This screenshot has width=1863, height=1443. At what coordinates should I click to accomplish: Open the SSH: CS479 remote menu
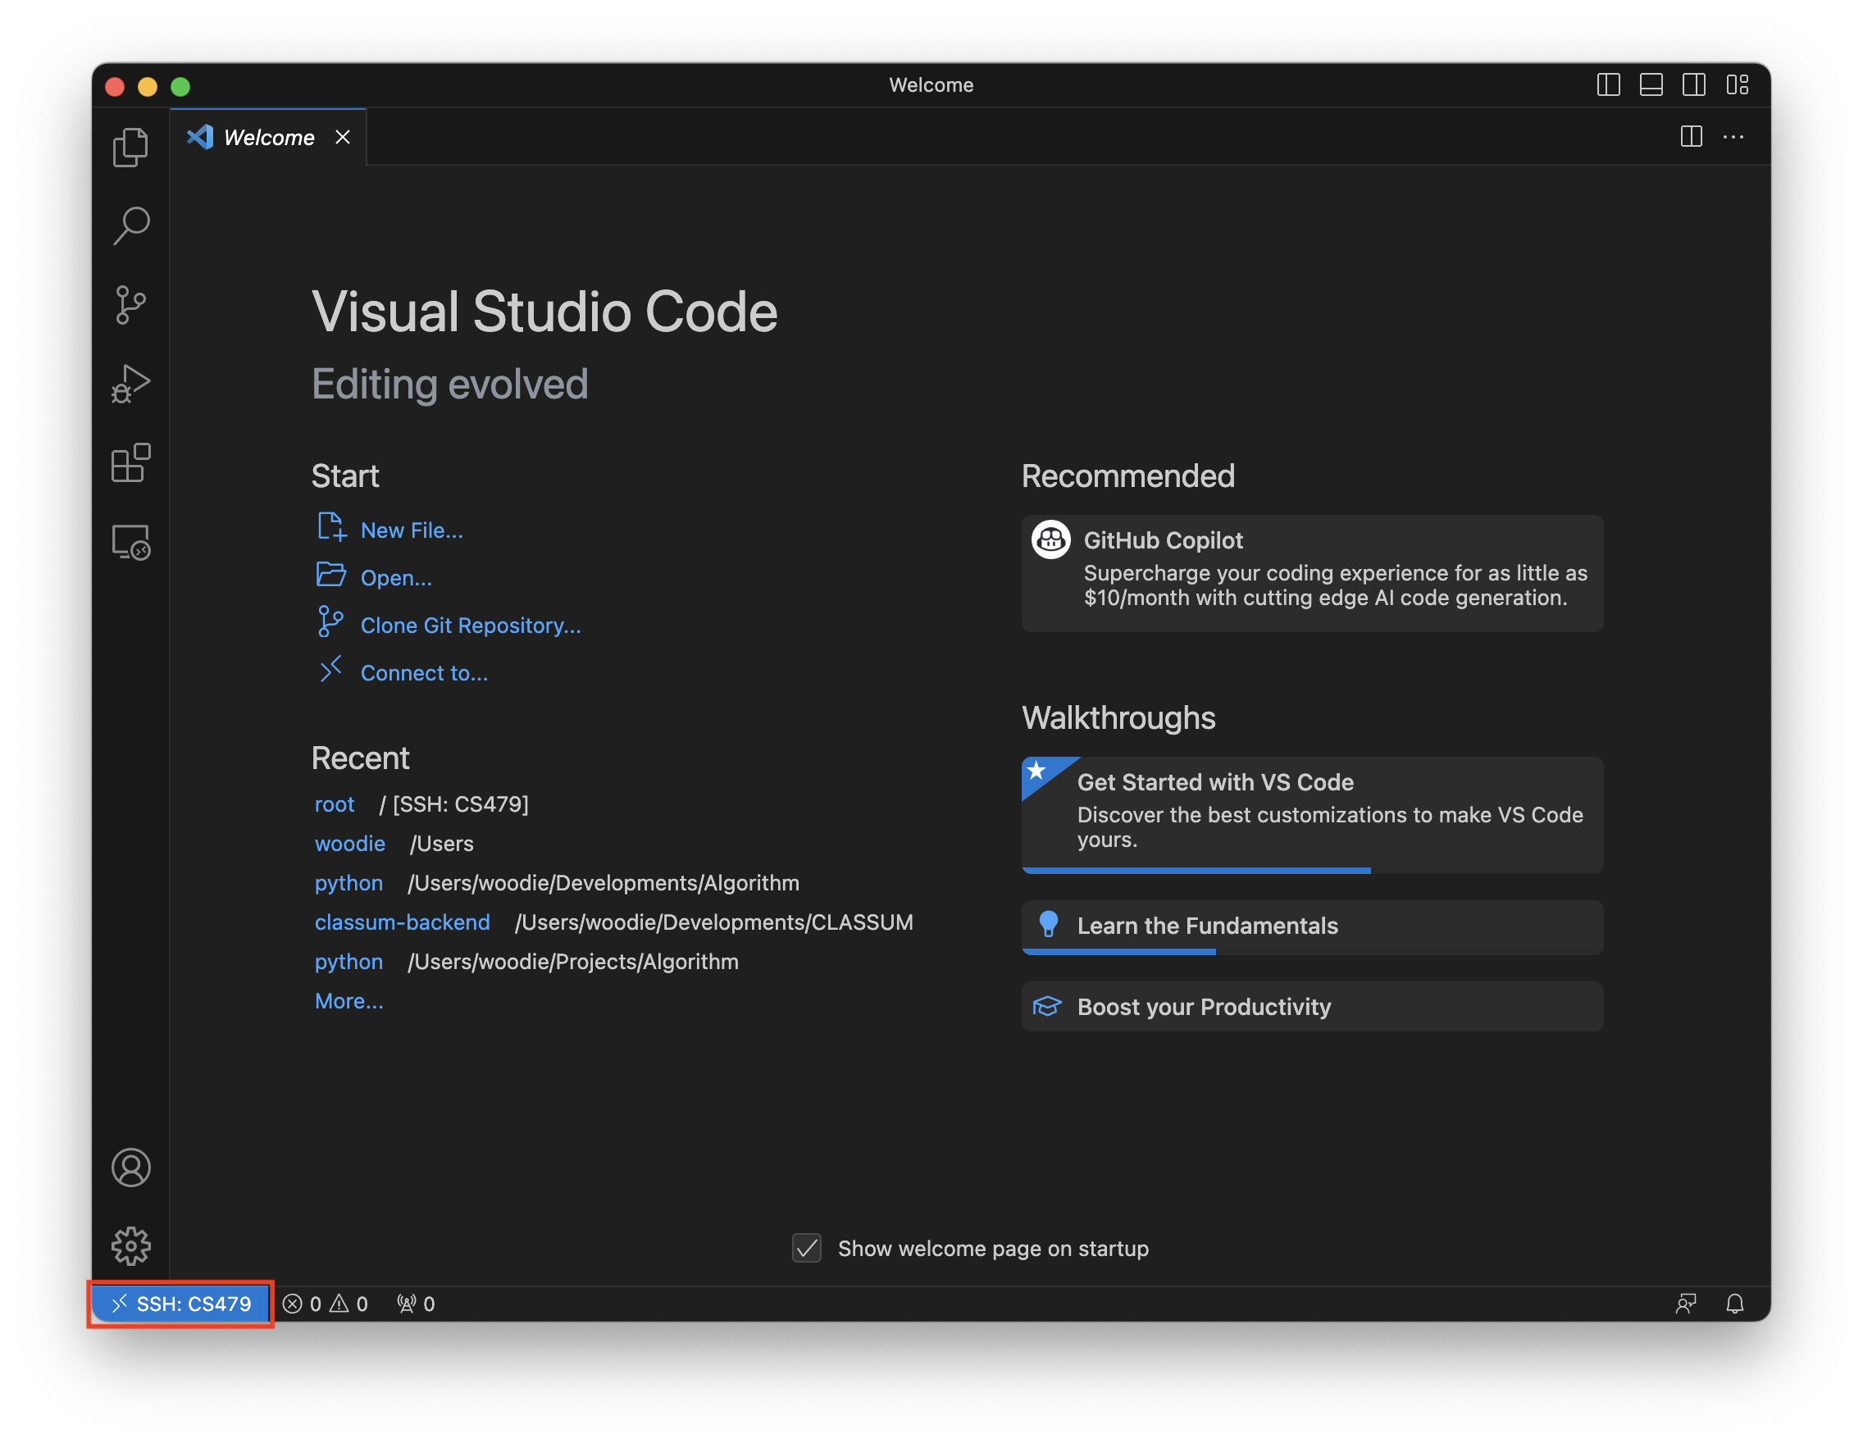tap(181, 1303)
